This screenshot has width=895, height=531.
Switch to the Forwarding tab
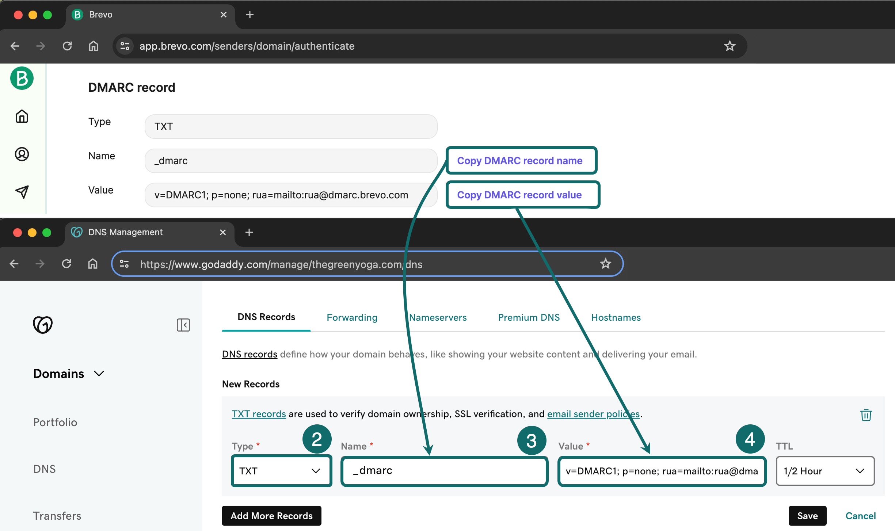352,317
